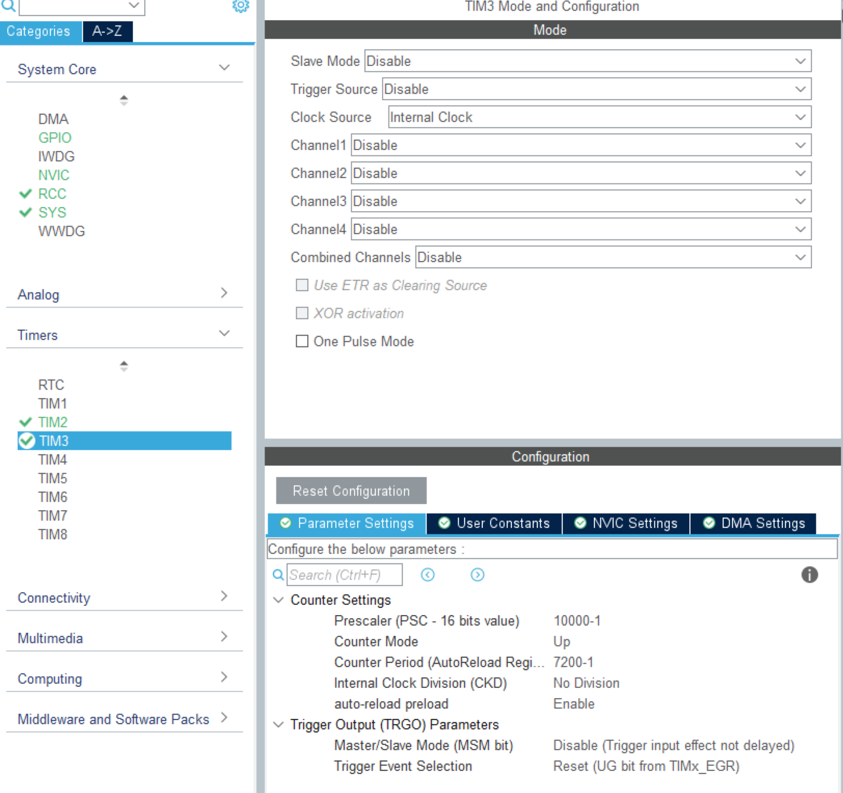843x793 pixels.
Task: Click the parameter search magnifier icon
Action: pyautogui.click(x=278, y=574)
